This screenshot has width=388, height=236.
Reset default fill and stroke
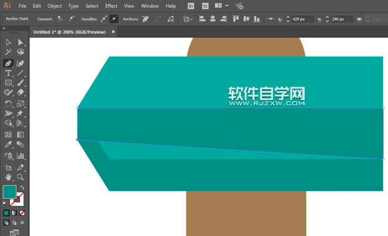(x=4, y=204)
